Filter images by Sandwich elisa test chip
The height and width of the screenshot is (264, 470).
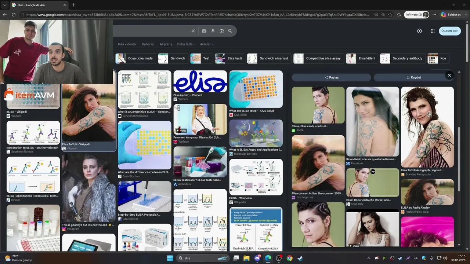[268, 59]
